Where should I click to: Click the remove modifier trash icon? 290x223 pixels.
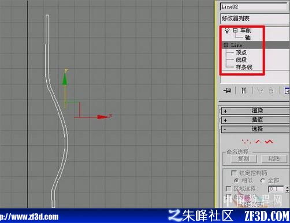(271, 90)
